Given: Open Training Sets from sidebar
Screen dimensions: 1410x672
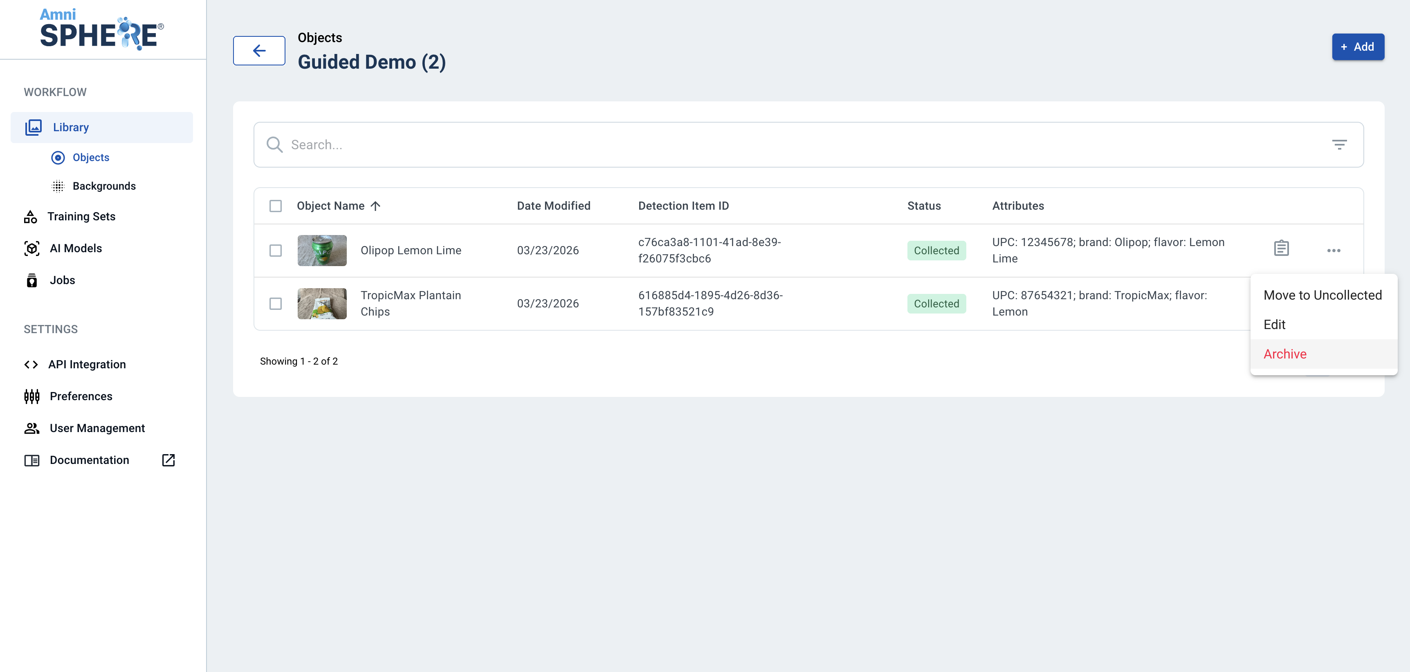Looking at the screenshot, I should (81, 217).
